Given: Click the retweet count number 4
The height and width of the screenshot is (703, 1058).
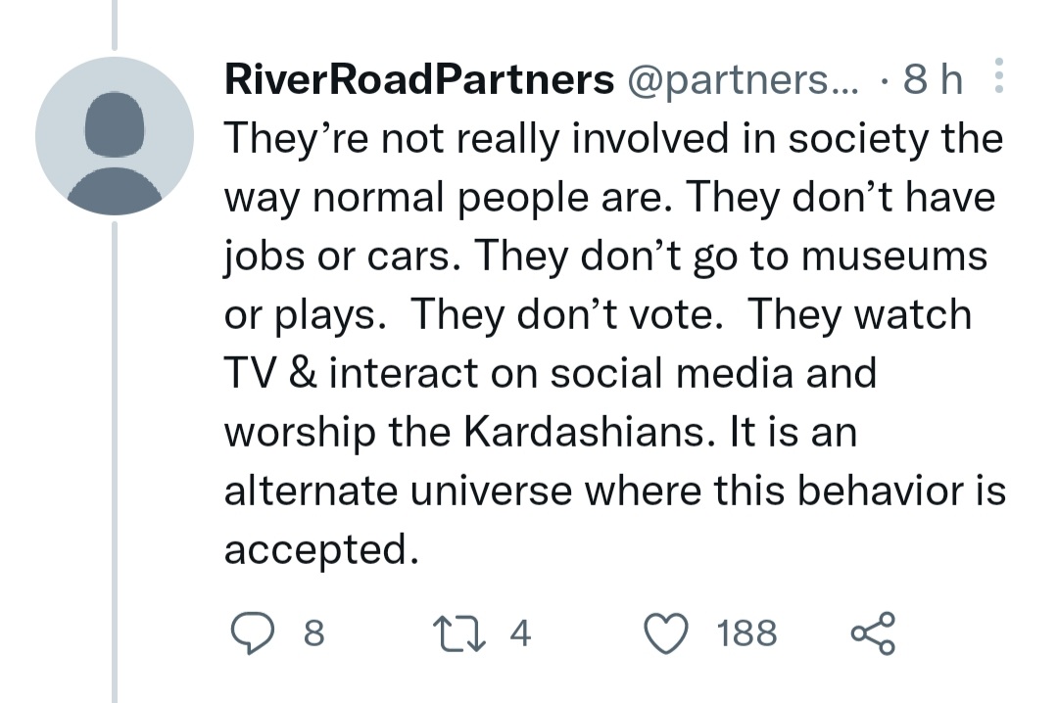Looking at the screenshot, I should tap(520, 633).
